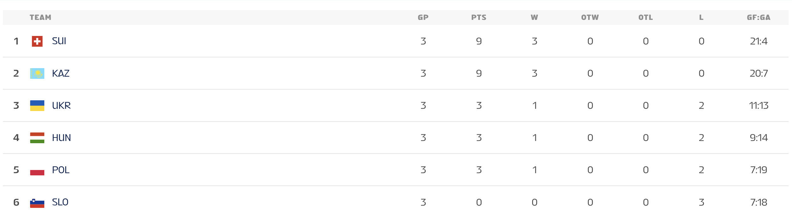Open the KAZ team link
Screen dimensions: 792x217
coord(61,73)
